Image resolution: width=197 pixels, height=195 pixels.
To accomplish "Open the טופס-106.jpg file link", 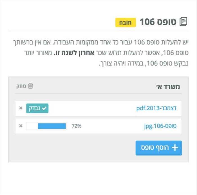I will (x=160, y=126).
